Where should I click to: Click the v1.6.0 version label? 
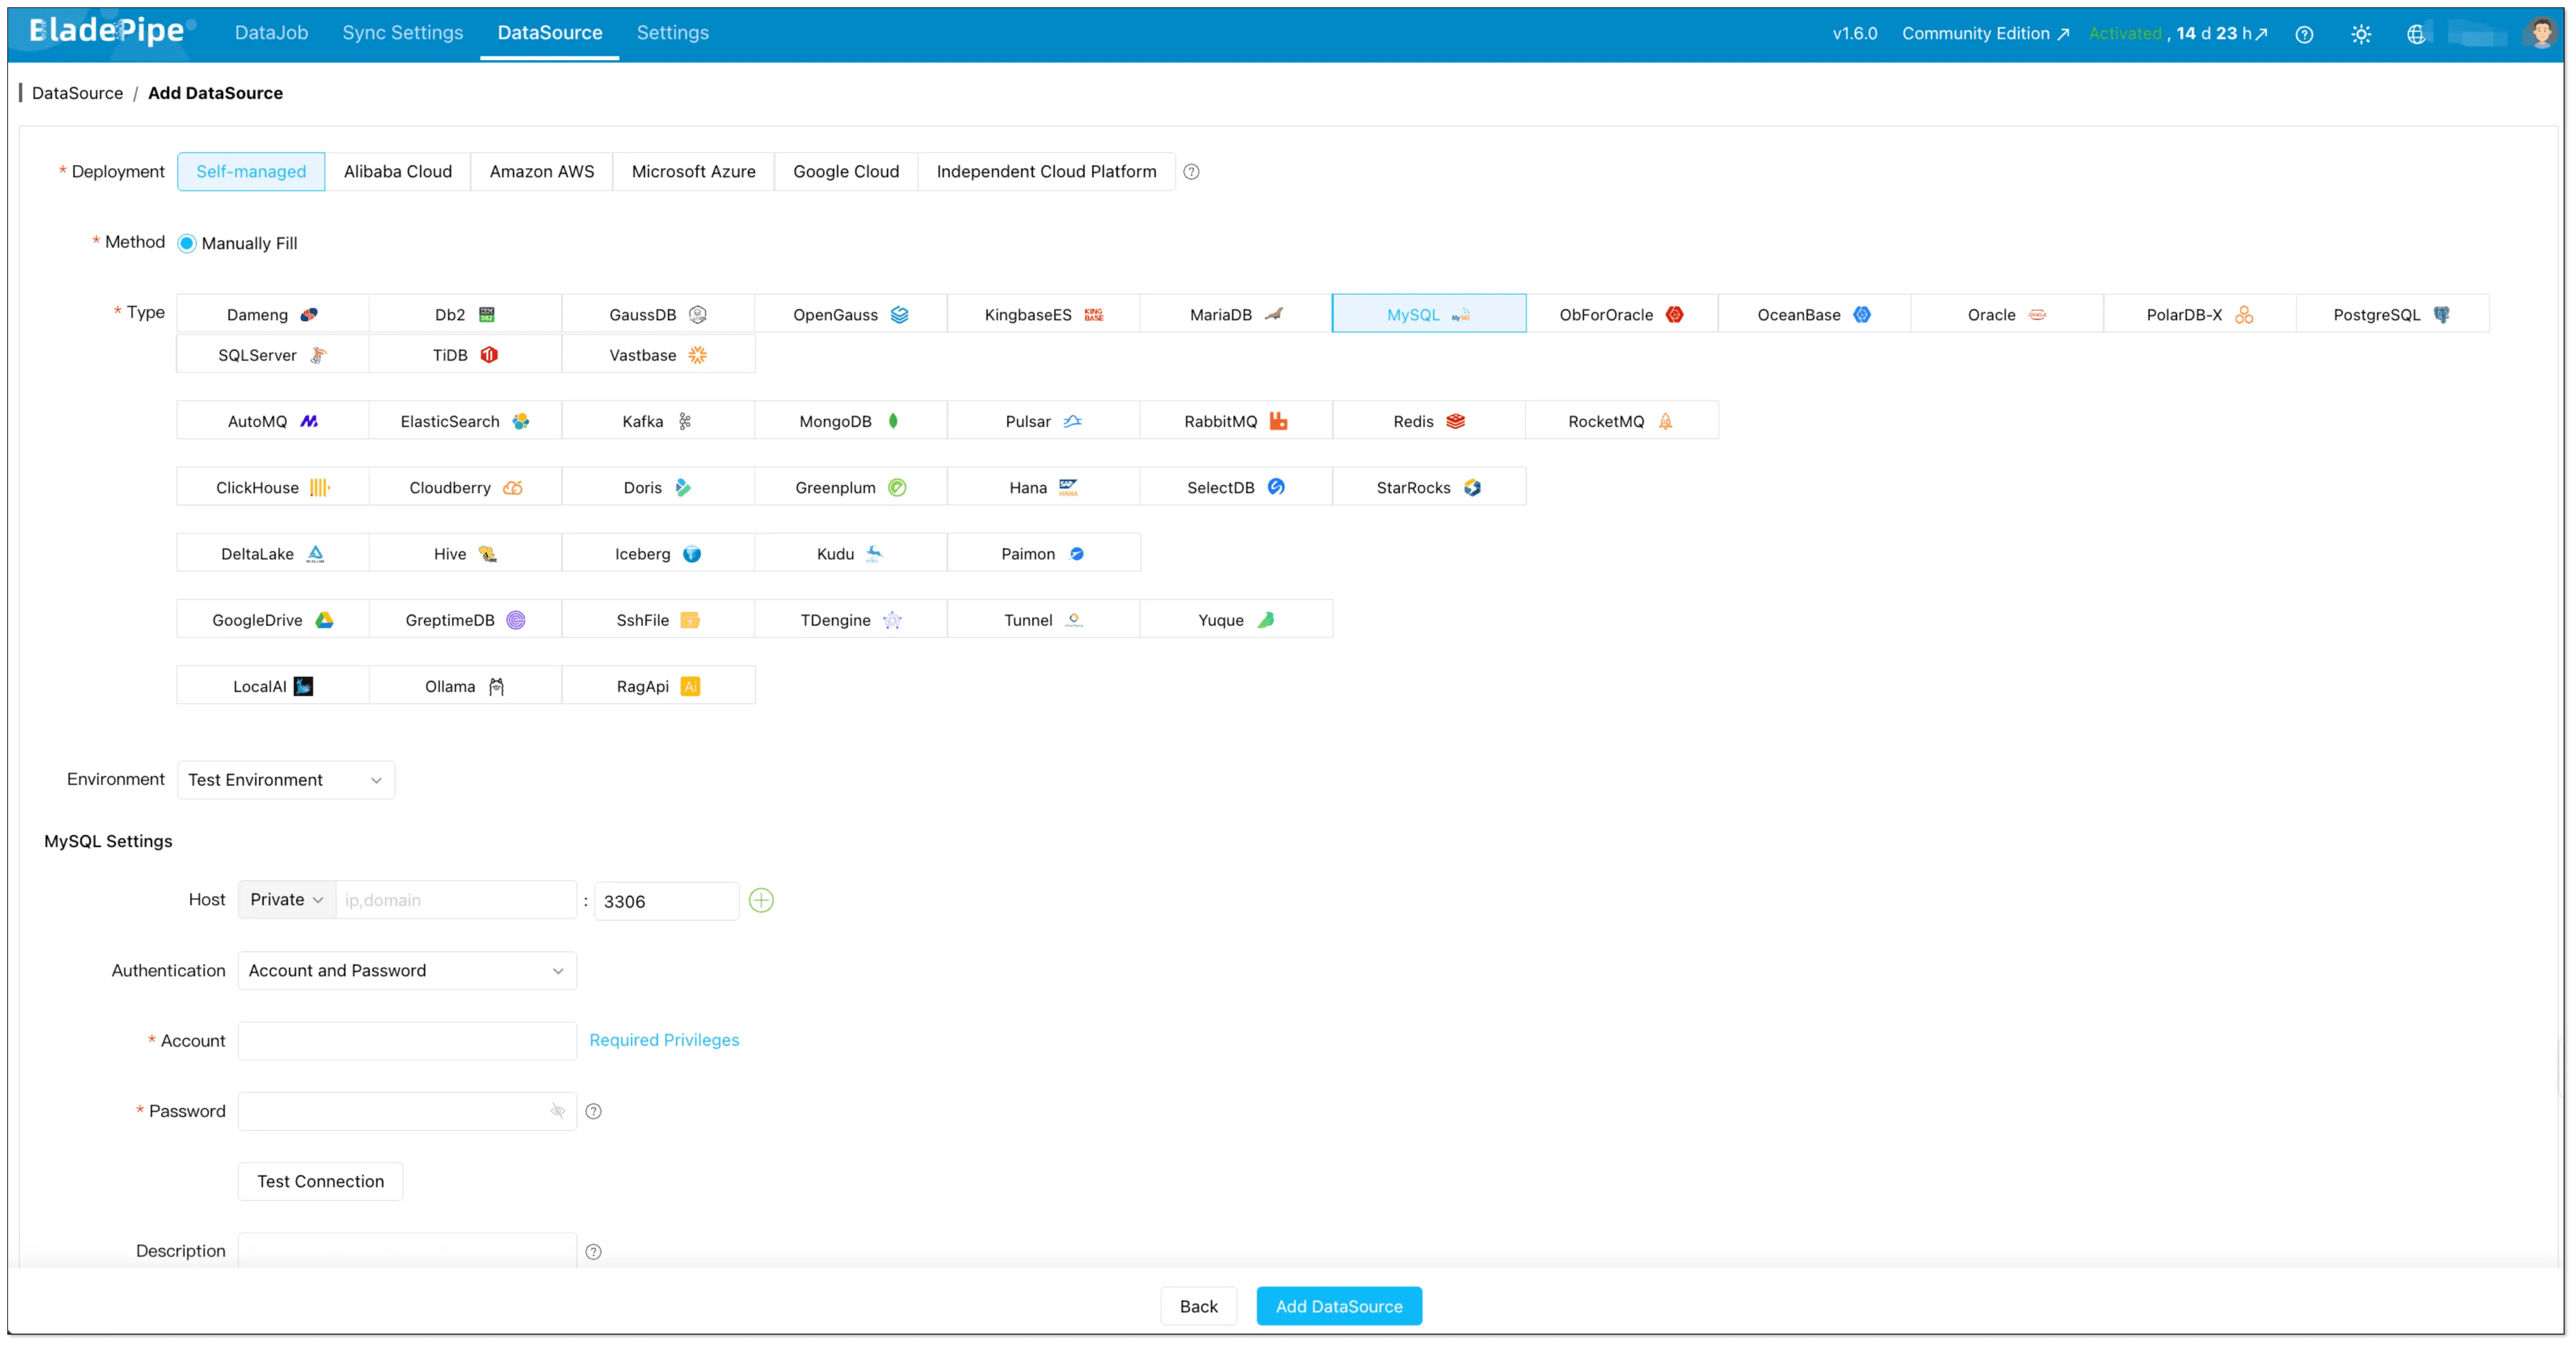pyautogui.click(x=1854, y=34)
